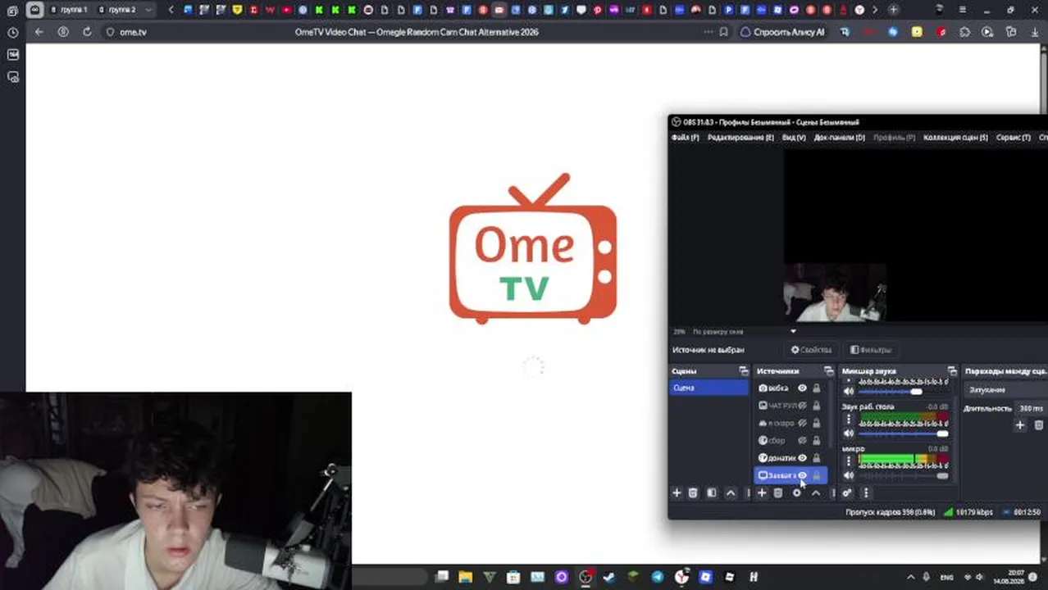This screenshot has height=590, width=1048.
Task: Move selected source up in Источники
Action: tap(815, 492)
